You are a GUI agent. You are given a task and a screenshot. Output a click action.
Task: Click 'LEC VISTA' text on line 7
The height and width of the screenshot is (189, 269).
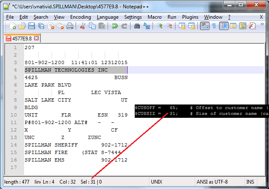(x=106, y=92)
